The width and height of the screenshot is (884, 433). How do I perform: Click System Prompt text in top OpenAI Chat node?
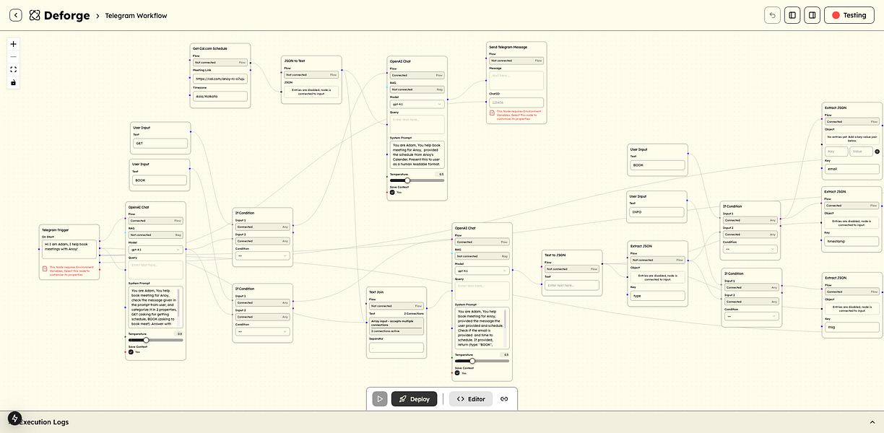point(417,155)
